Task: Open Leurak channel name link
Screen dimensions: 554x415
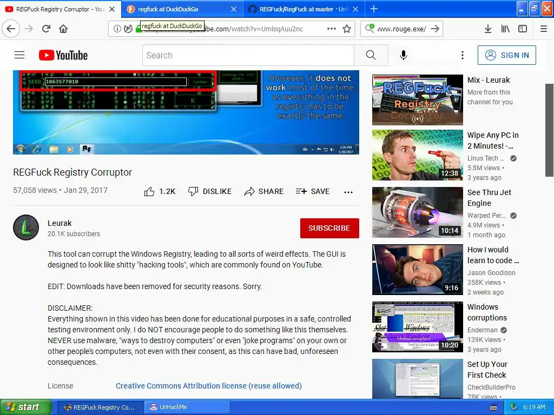Action: pyautogui.click(x=60, y=223)
